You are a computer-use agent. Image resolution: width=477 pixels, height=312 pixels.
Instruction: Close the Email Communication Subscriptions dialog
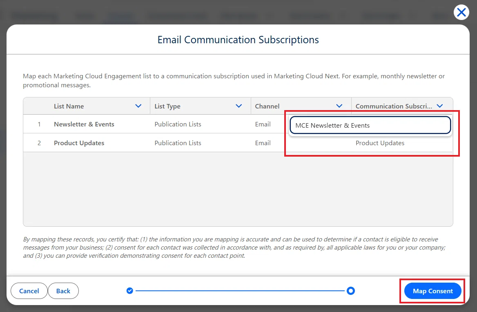[461, 13]
